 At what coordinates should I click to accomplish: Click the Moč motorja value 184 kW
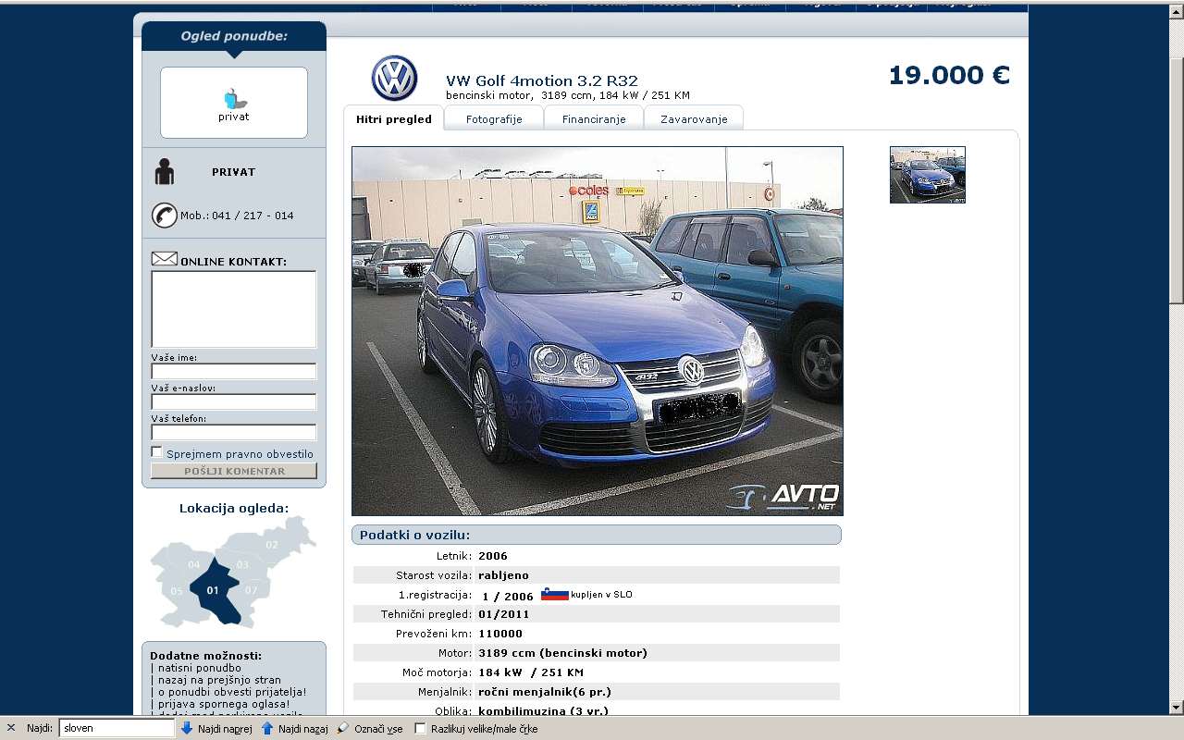point(531,672)
